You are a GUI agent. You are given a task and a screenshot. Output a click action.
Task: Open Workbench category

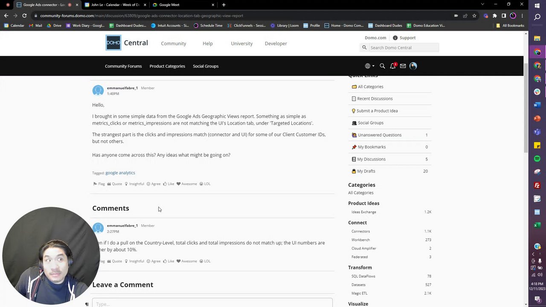pos(360,240)
